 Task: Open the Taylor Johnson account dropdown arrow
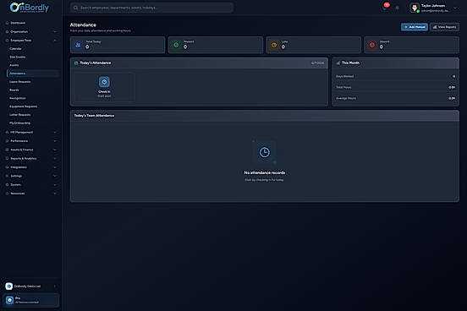tap(455, 8)
